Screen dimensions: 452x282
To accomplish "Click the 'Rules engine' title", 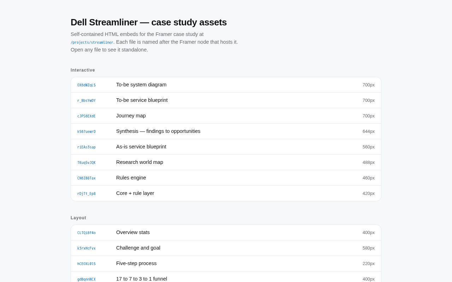I will pos(131,178).
